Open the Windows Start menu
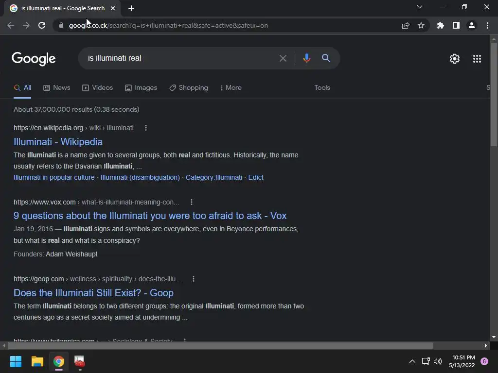The image size is (498, 373). [16, 361]
